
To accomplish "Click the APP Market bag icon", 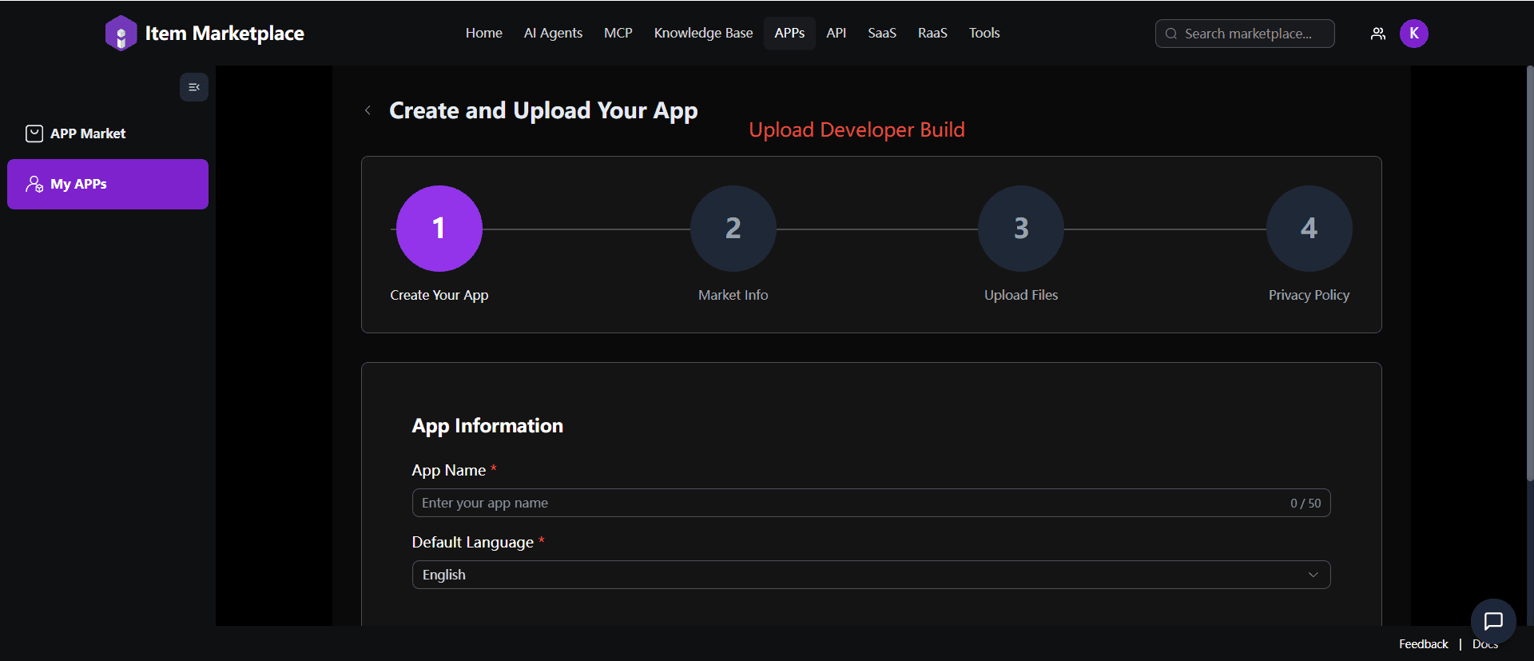I will (x=34, y=133).
